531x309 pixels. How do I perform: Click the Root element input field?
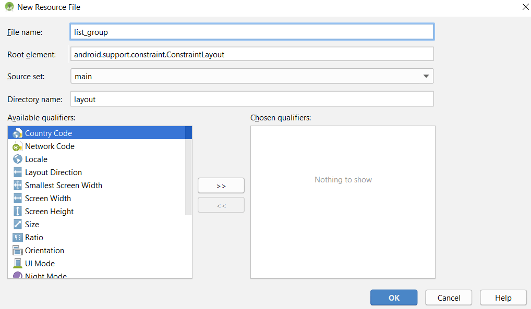pos(251,54)
